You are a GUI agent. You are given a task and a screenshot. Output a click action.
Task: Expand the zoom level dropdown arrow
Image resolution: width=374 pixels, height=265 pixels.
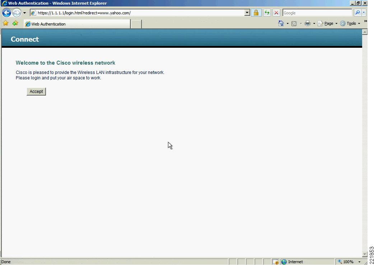tap(359, 262)
